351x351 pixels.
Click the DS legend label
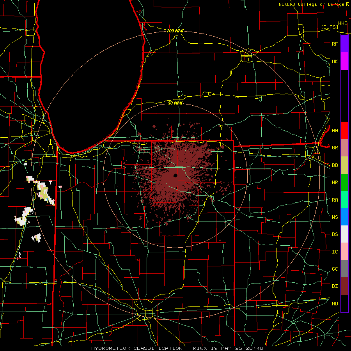tap(335, 234)
